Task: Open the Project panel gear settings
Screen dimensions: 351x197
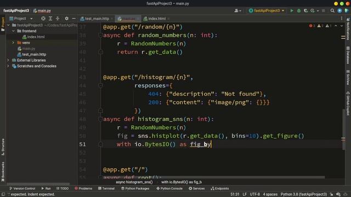Action: pyautogui.click(x=66, y=19)
